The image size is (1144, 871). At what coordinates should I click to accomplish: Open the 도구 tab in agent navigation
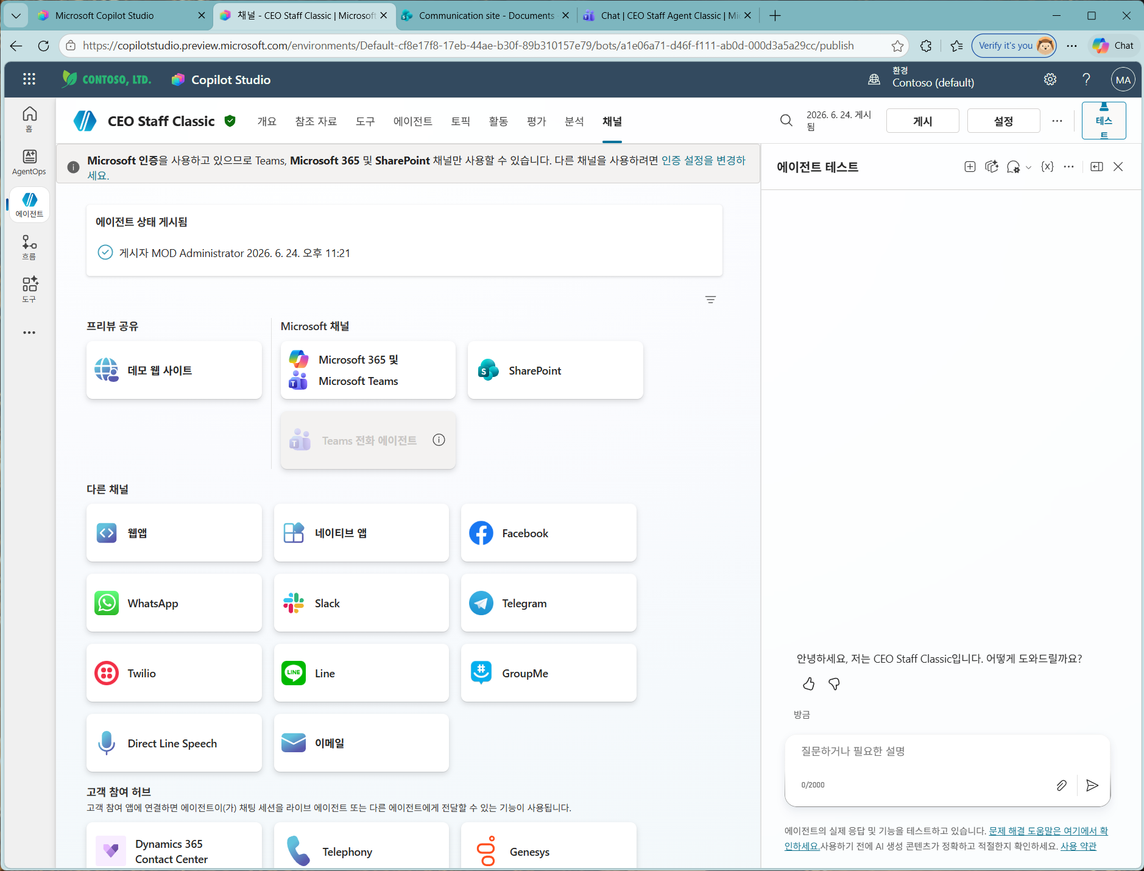point(365,121)
